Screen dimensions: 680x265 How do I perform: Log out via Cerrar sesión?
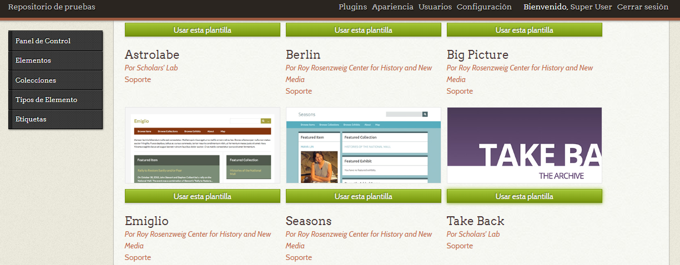(x=642, y=7)
